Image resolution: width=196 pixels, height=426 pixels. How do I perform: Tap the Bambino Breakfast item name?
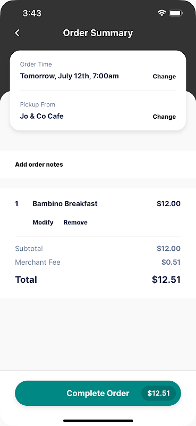tap(65, 204)
